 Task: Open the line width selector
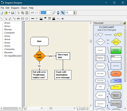click(x=33, y=19)
